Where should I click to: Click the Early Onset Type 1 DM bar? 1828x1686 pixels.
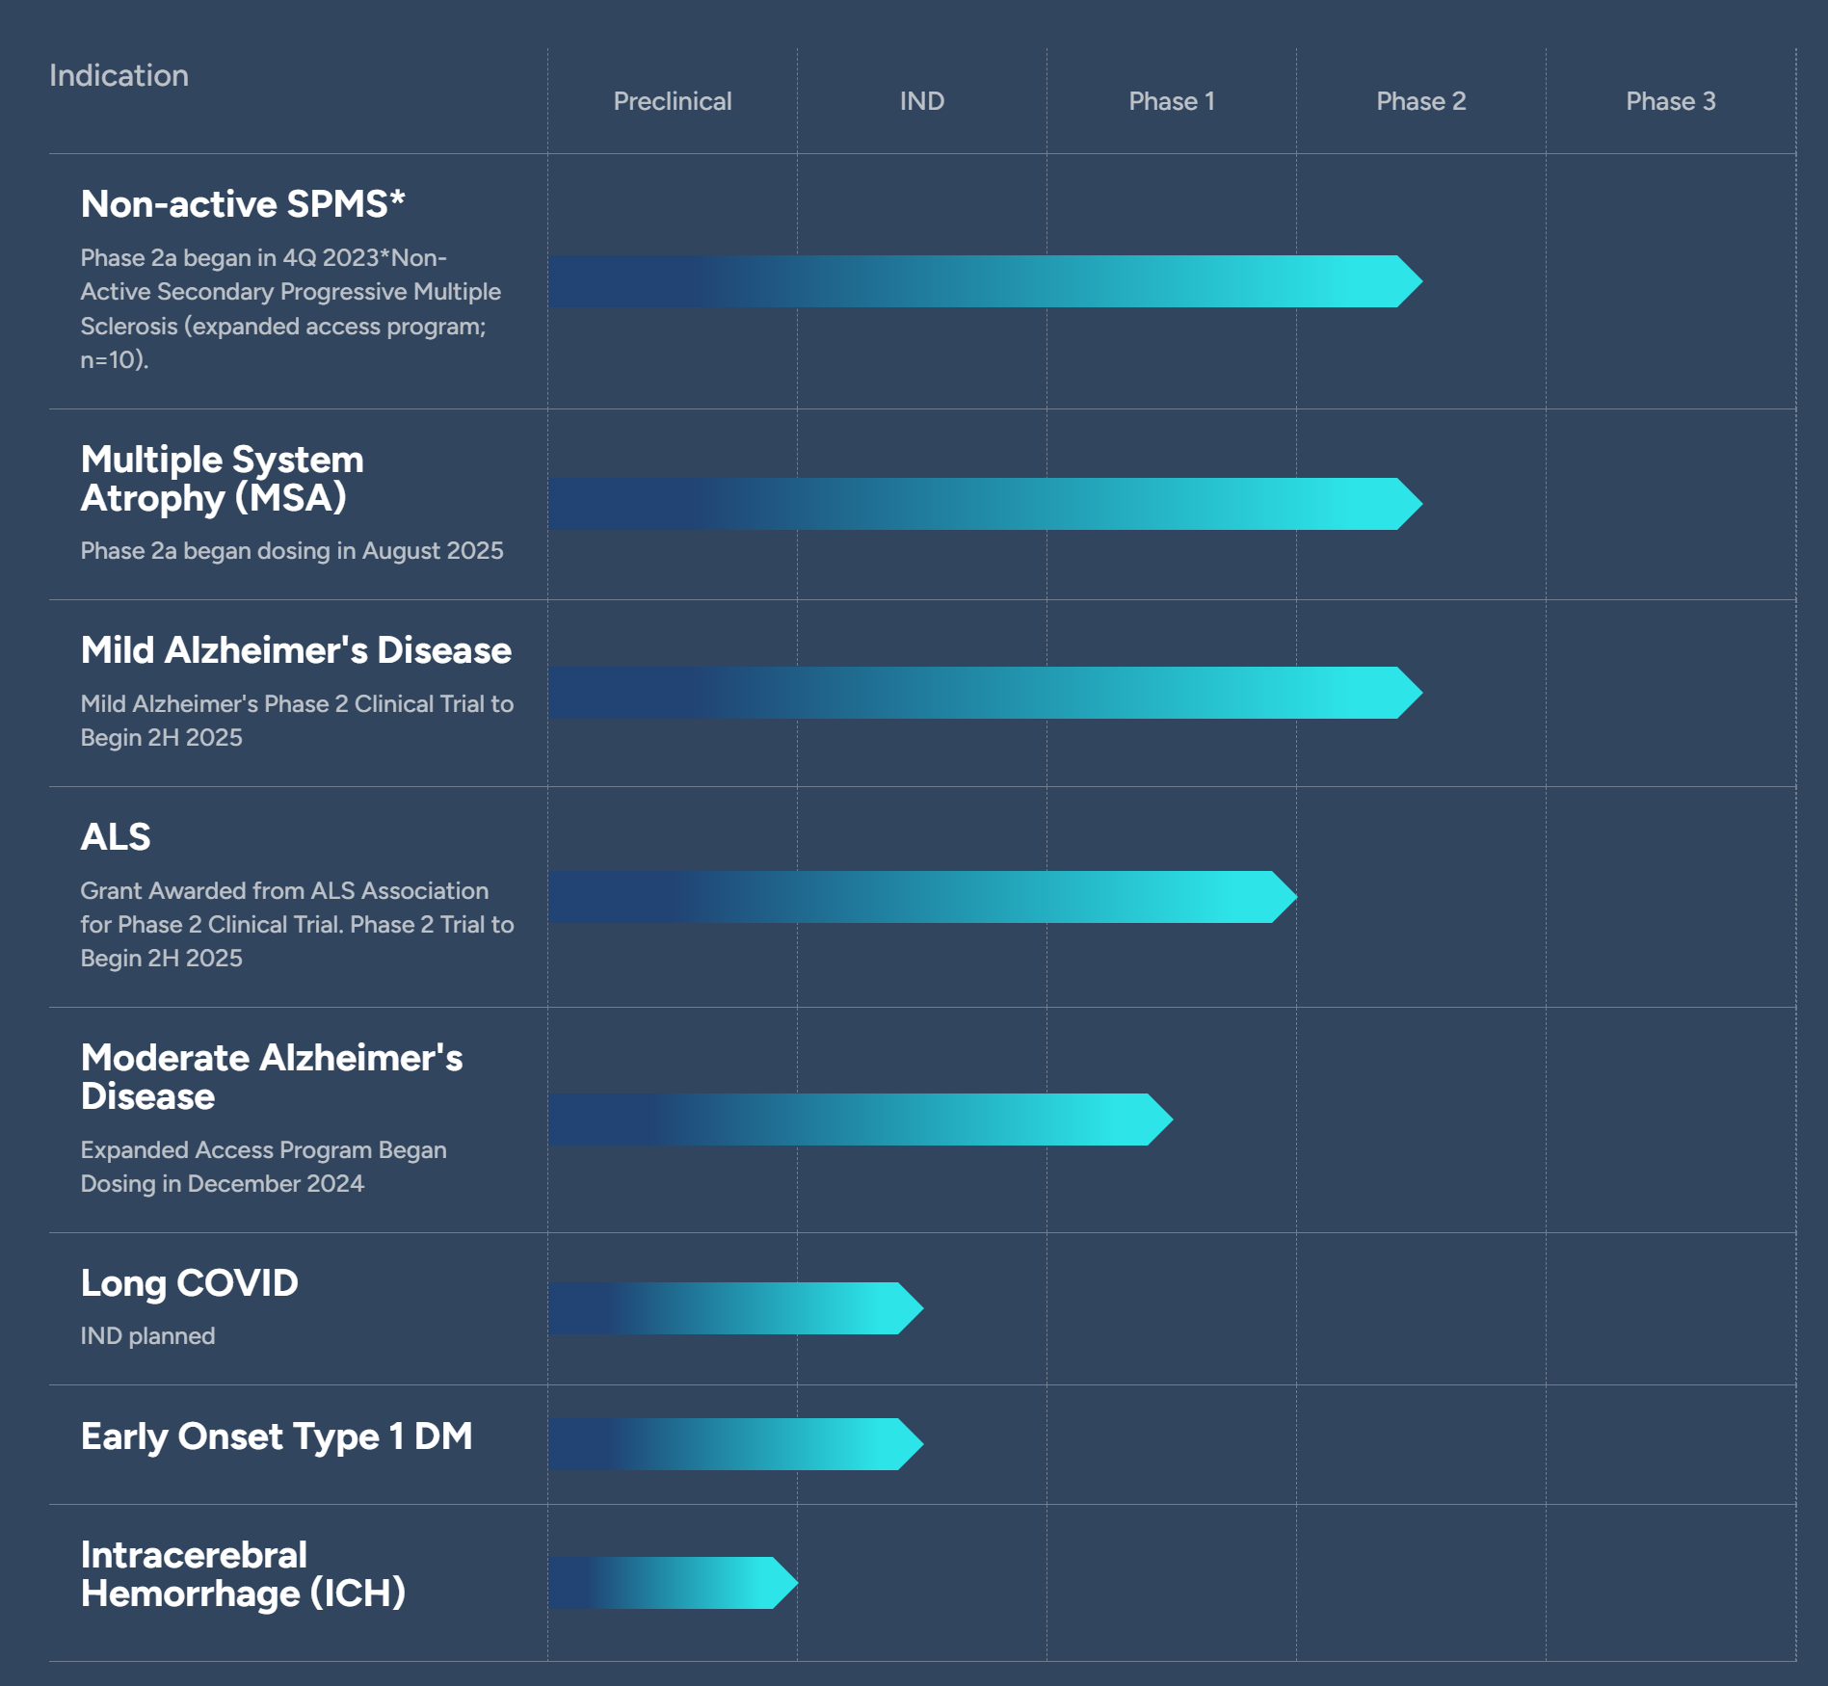pyautogui.click(x=734, y=1444)
